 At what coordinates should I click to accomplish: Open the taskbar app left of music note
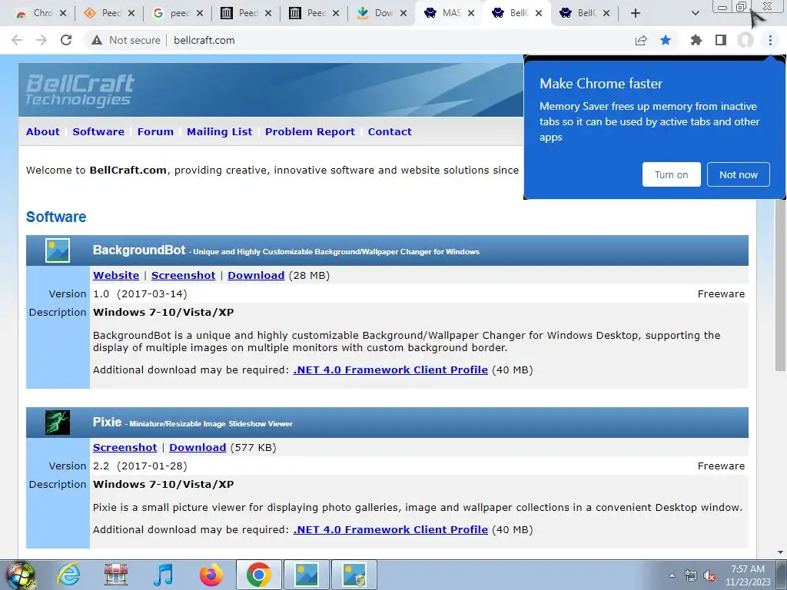(x=116, y=575)
